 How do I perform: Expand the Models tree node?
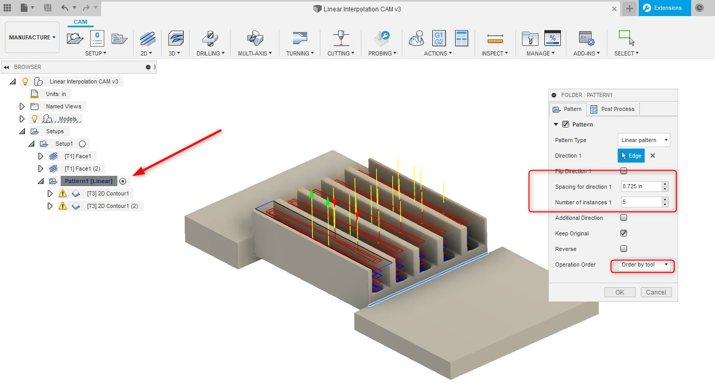coord(22,119)
